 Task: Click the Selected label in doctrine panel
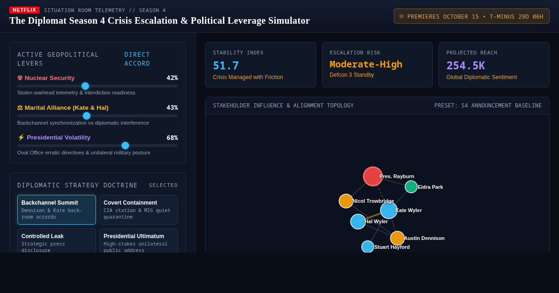pos(164,185)
